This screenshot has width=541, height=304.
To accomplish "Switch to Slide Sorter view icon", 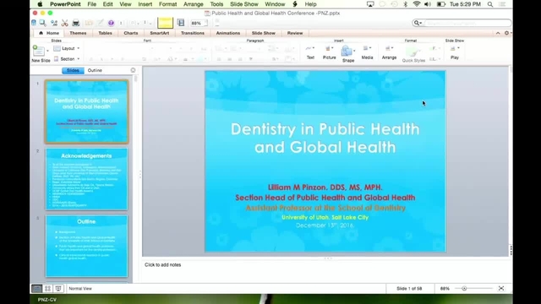I will [47, 289].
